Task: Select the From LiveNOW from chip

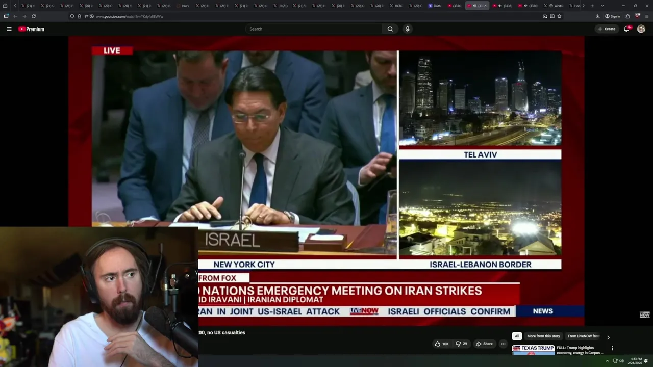Action: 584,336
